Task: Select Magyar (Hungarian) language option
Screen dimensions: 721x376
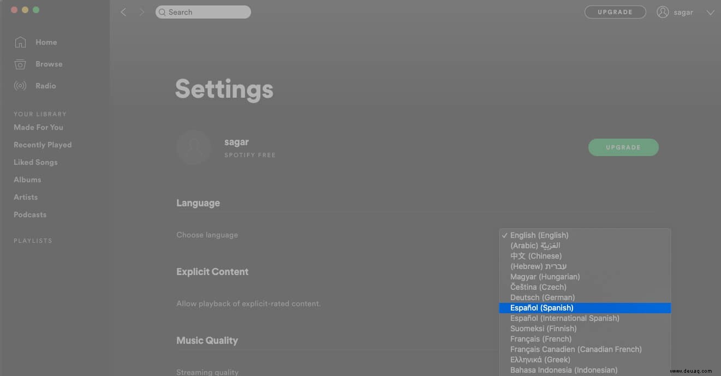Action: pos(585,277)
